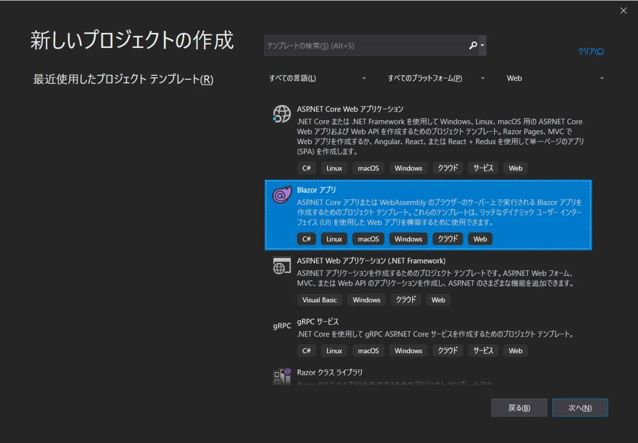Click the クラウド tag under gRPC サービス
This screenshot has height=443, width=638.
pos(448,350)
